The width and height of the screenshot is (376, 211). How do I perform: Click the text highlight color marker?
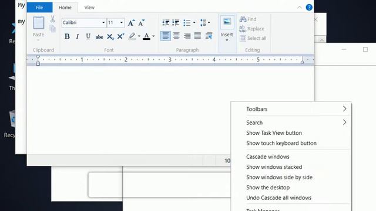point(132,36)
